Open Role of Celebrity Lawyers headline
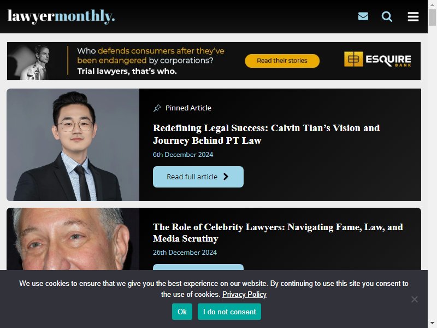This screenshot has width=437, height=328. click(x=278, y=233)
